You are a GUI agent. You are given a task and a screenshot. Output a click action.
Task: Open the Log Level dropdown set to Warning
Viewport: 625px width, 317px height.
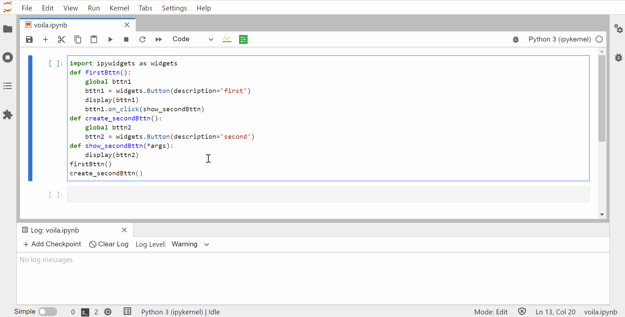[191, 244]
